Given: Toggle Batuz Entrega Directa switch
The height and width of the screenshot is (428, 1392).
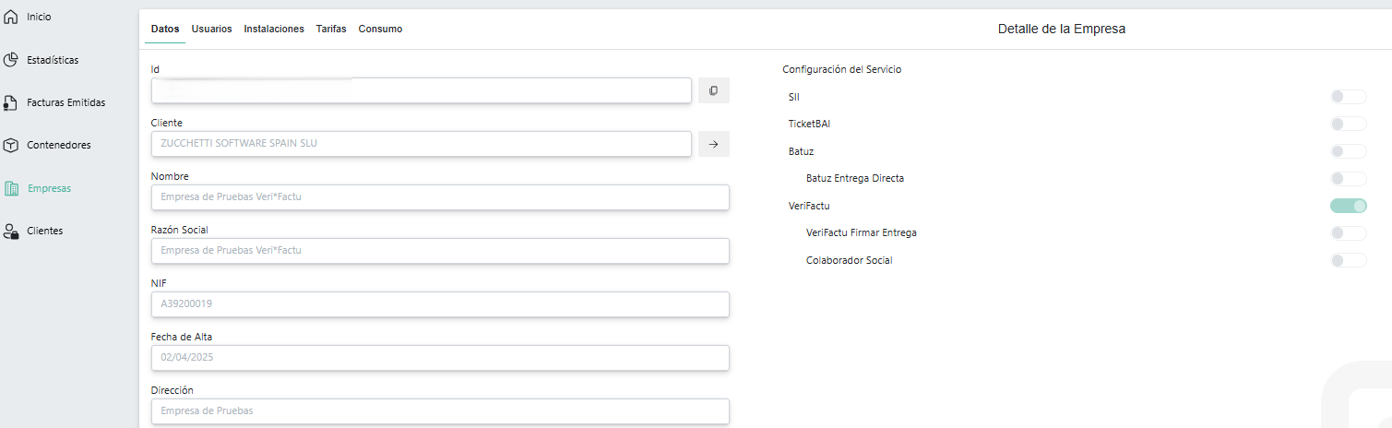Looking at the screenshot, I should (x=1348, y=178).
